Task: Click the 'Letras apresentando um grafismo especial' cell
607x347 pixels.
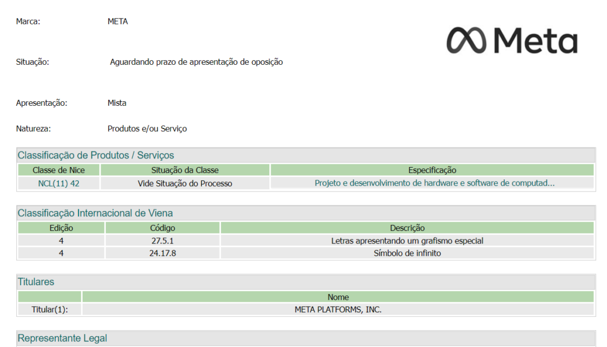Action: coord(407,241)
